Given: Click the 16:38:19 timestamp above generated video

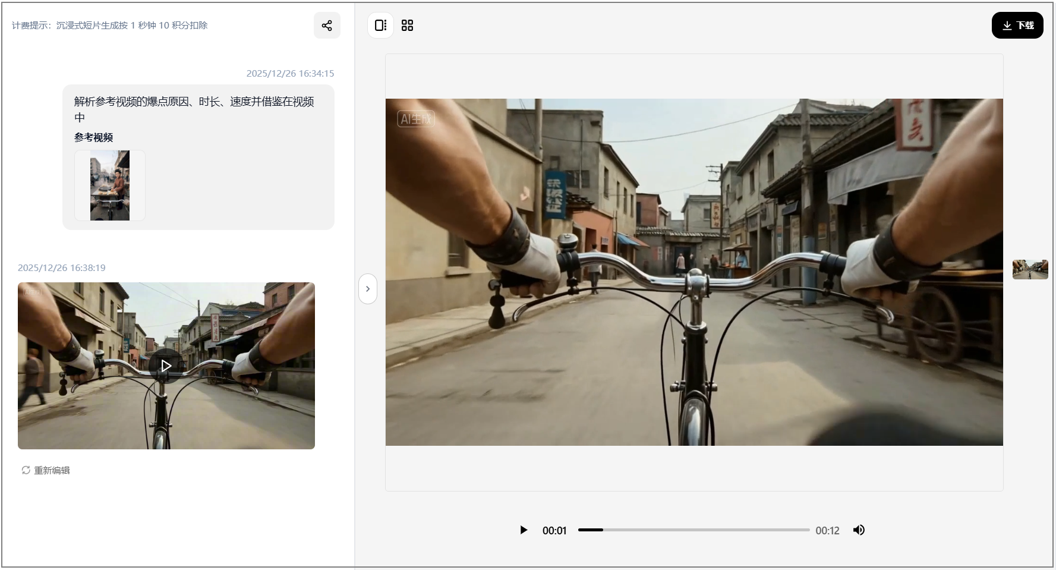Looking at the screenshot, I should 62,268.
